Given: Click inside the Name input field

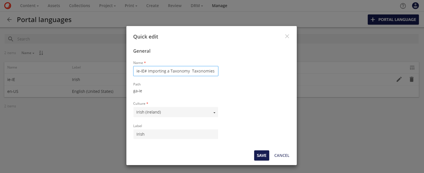Looking at the screenshot, I should [176, 71].
